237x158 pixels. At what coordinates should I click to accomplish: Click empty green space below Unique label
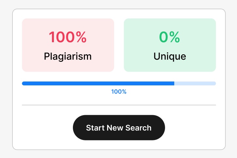[x=170, y=66]
